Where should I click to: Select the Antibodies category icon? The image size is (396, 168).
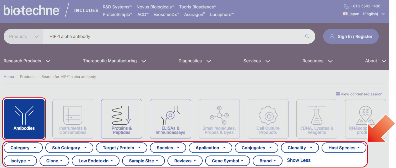coord(24,119)
